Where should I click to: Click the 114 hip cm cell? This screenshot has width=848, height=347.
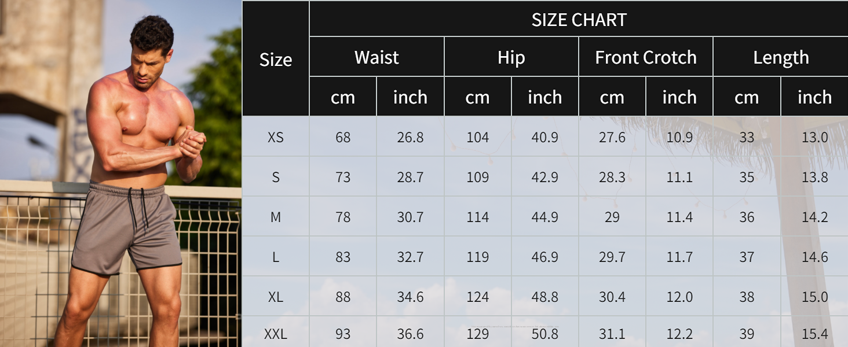pos(478,217)
